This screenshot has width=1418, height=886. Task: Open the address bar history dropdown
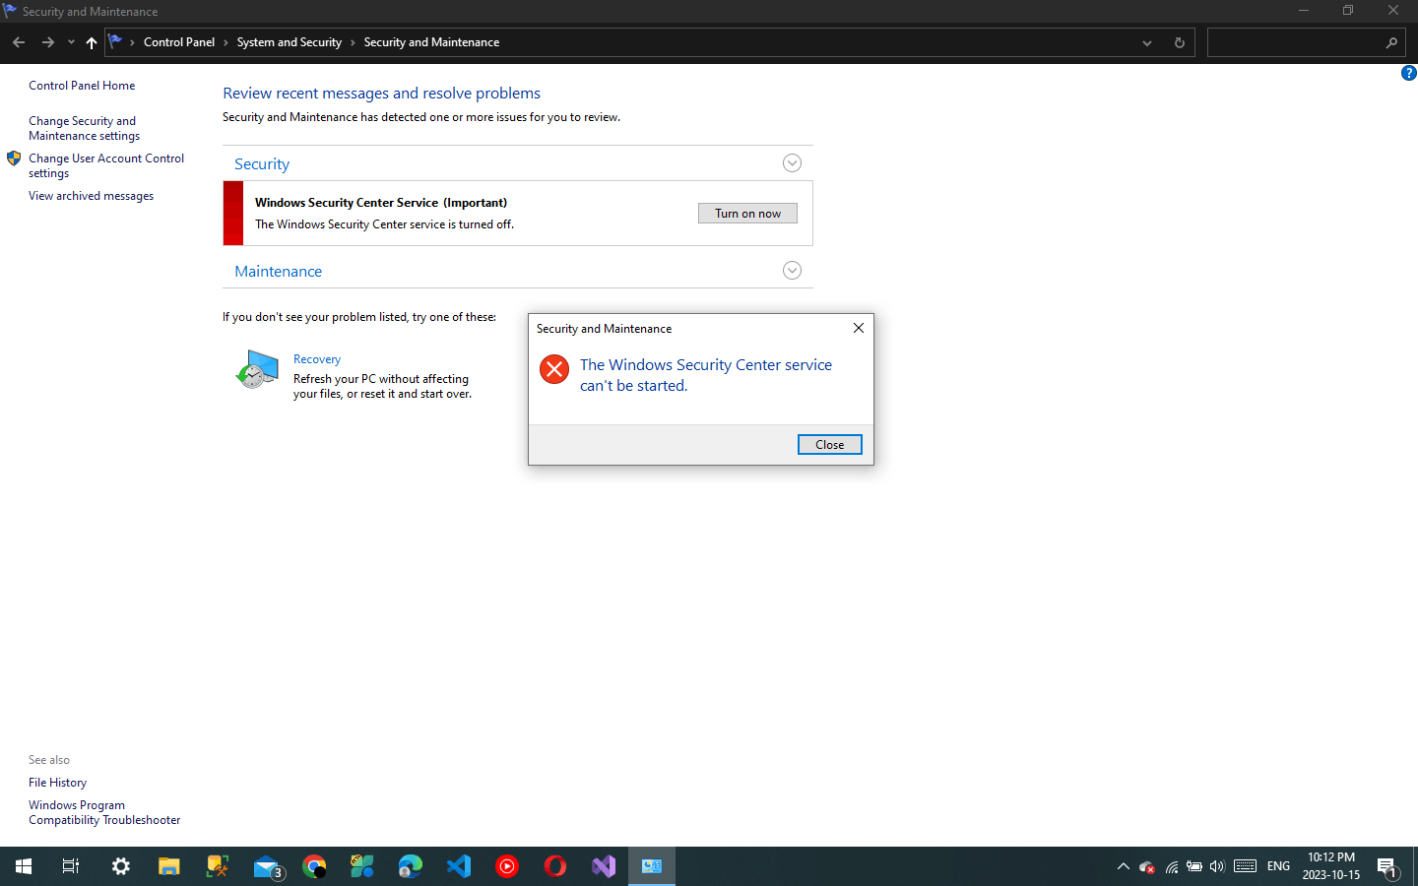click(x=1147, y=42)
